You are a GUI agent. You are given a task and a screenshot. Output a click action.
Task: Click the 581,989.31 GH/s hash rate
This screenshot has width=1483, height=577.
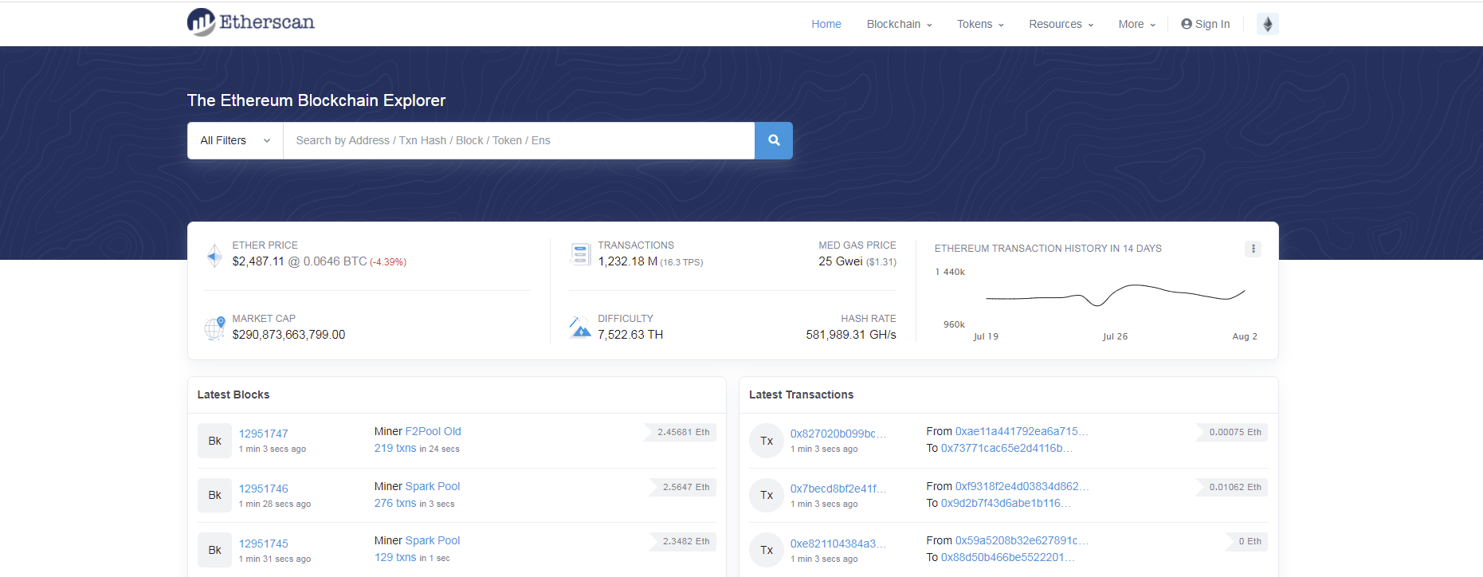pos(851,335)
